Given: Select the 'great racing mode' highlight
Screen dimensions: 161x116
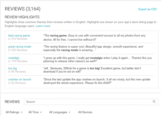Looking at the screenshot, I should click(20, 47).
